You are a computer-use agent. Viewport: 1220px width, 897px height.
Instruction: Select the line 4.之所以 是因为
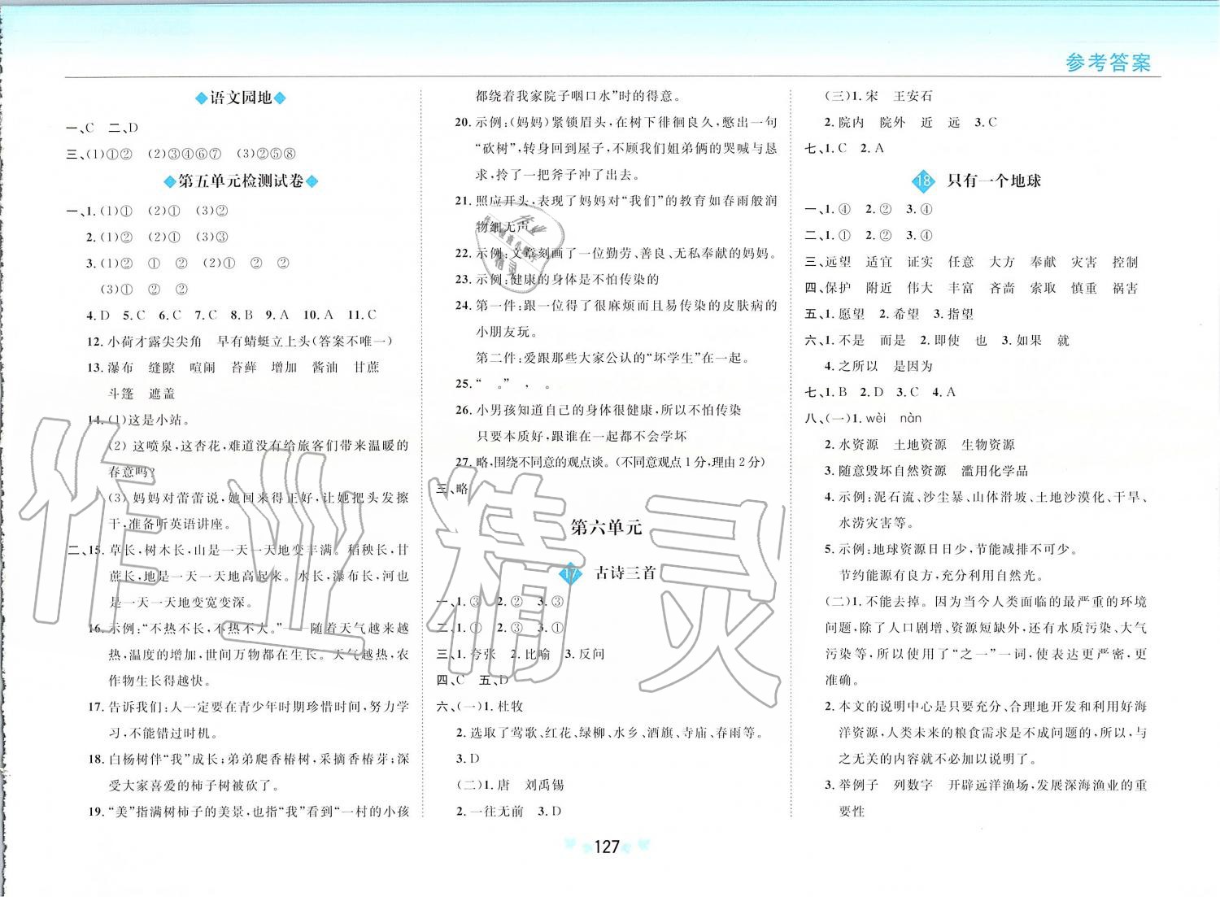(878, 366)
